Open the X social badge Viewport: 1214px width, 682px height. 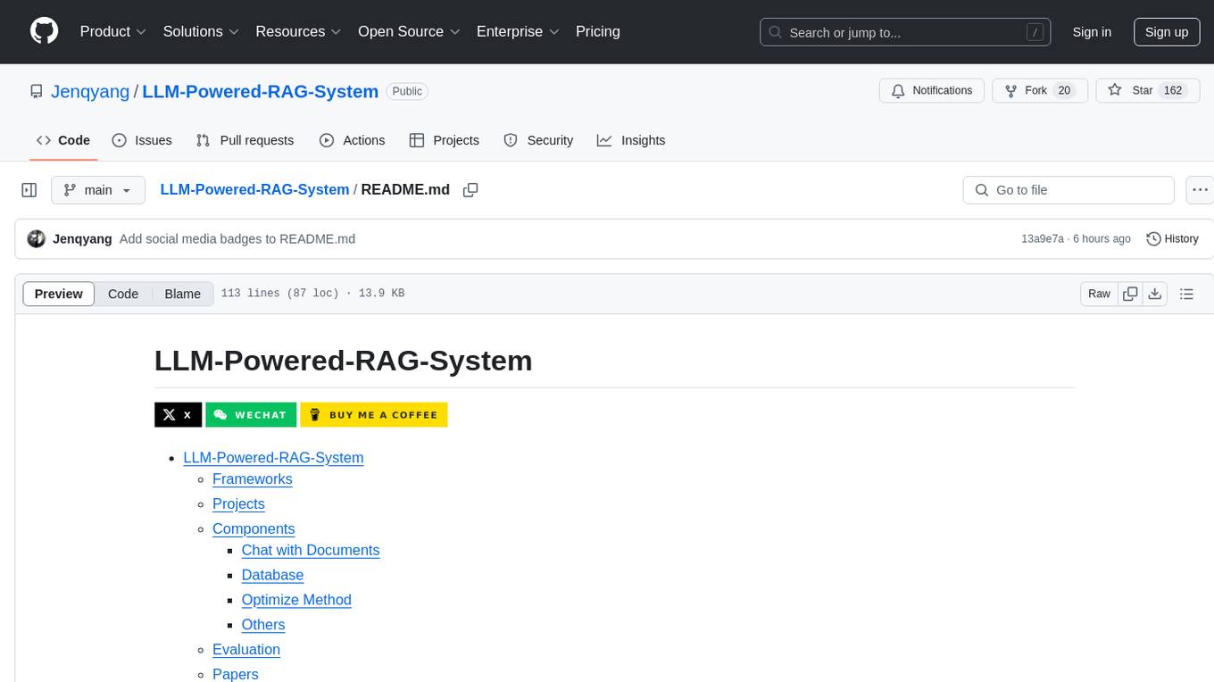coord(178,415)
